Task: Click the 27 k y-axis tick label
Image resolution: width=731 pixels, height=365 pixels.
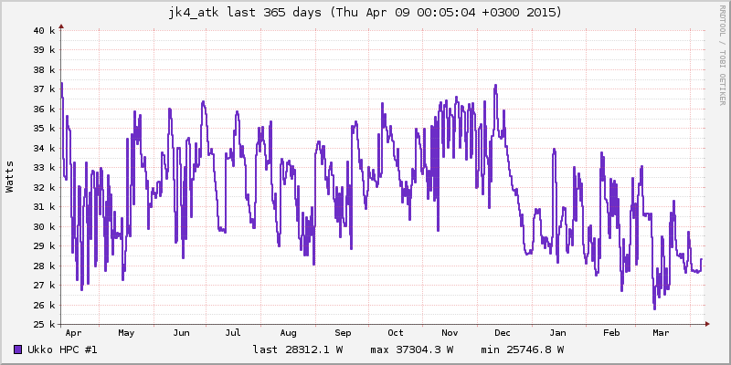Action: pyautogui.click(x=45, y=286)
